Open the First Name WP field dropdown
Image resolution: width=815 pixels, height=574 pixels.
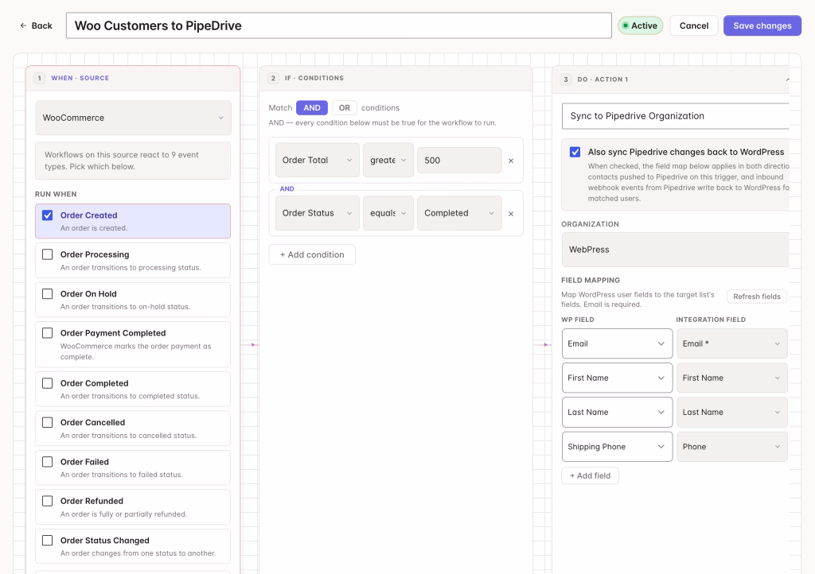617,378
